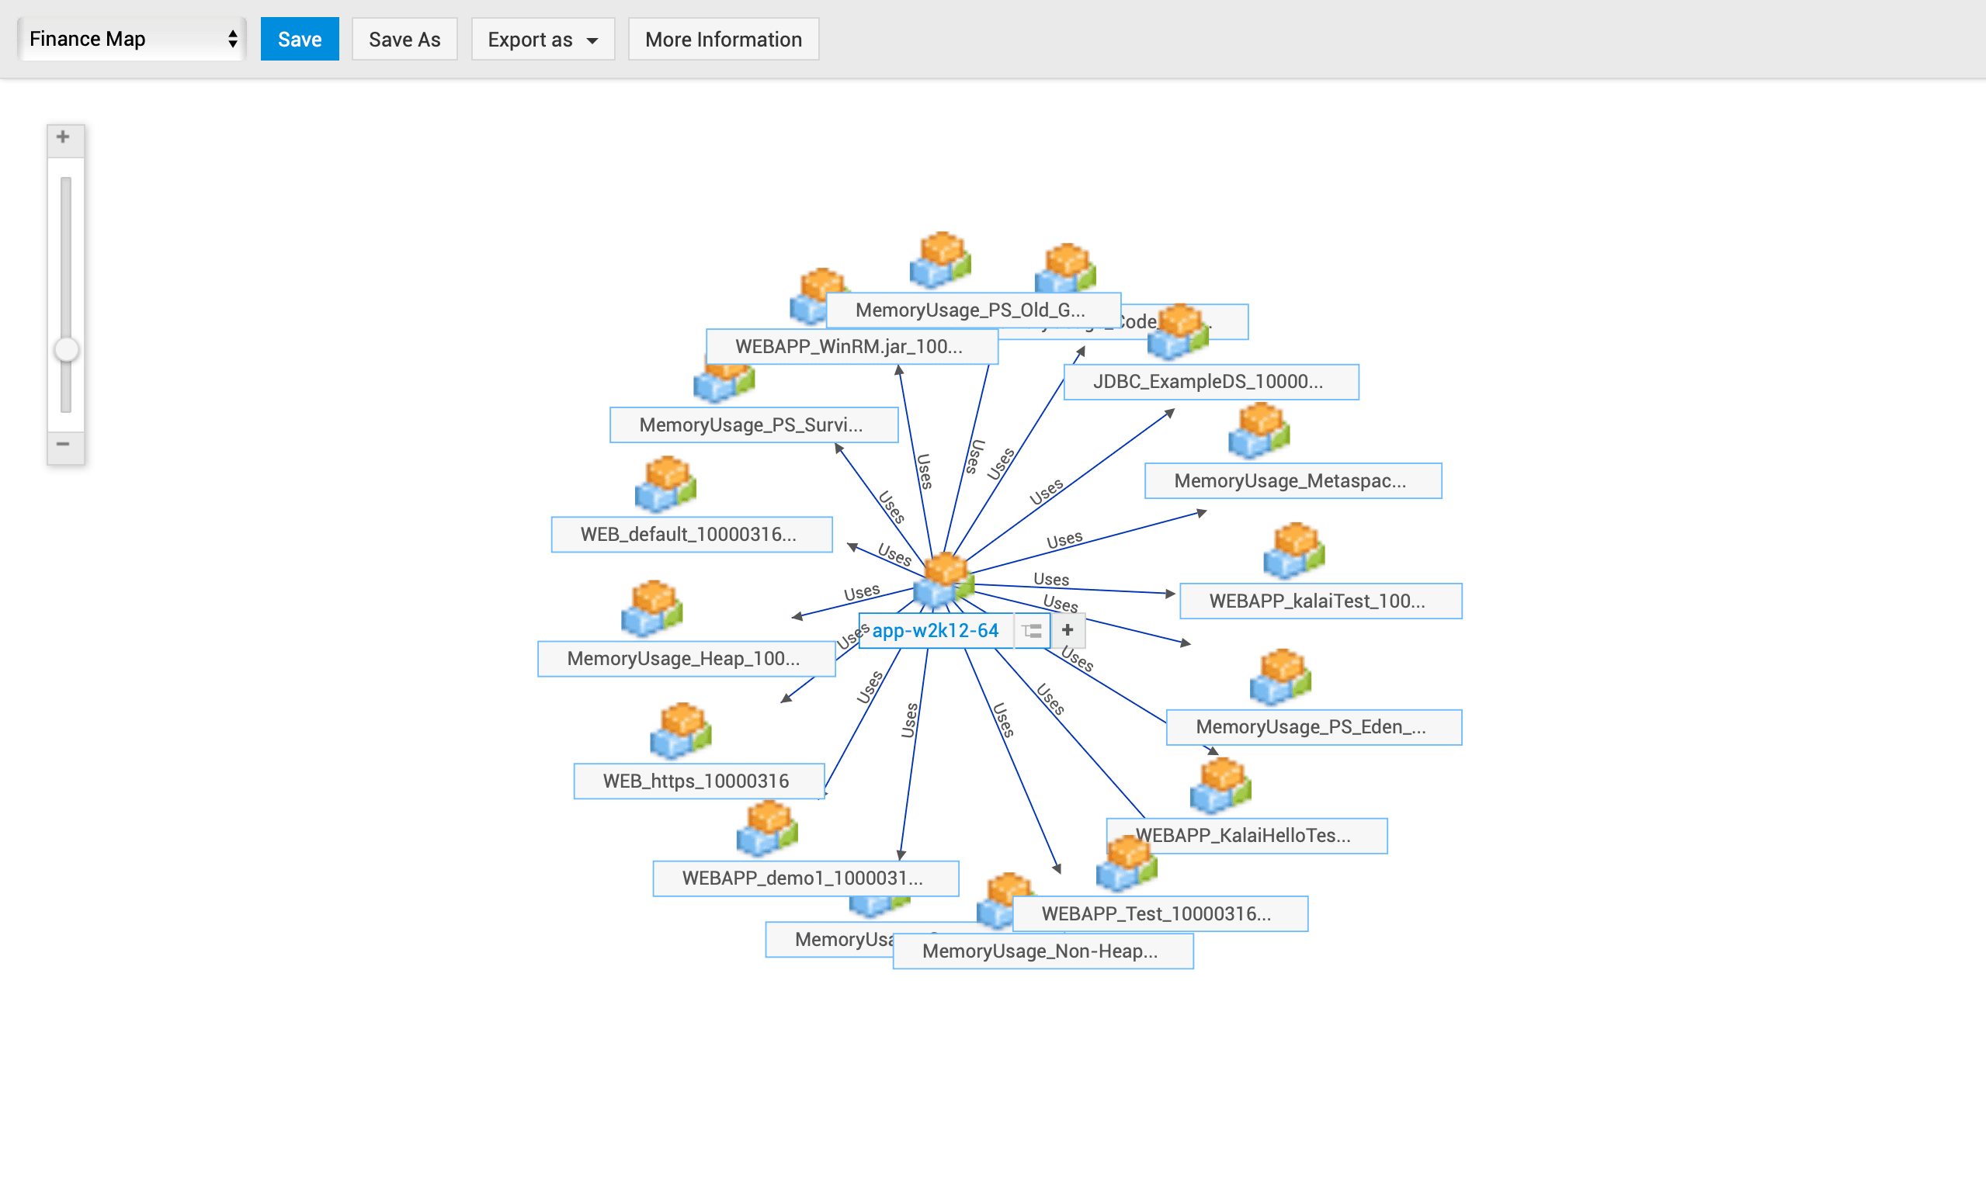Open the Finance Map selector dropdown
This screenshot has width=1986, height=1192.
click(133, 40)
